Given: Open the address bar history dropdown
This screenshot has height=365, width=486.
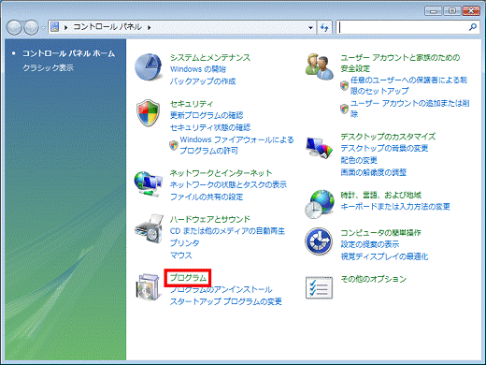Looking at the screenshot, I should [x=310, y=27].
